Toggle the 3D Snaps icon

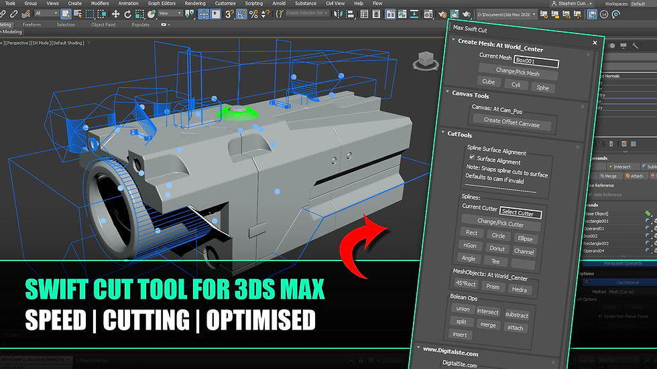[229, 14]
